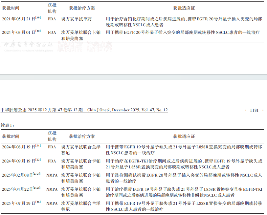Click the journal header 中华肿瘤杂志 2025年12月

(42, 110)
